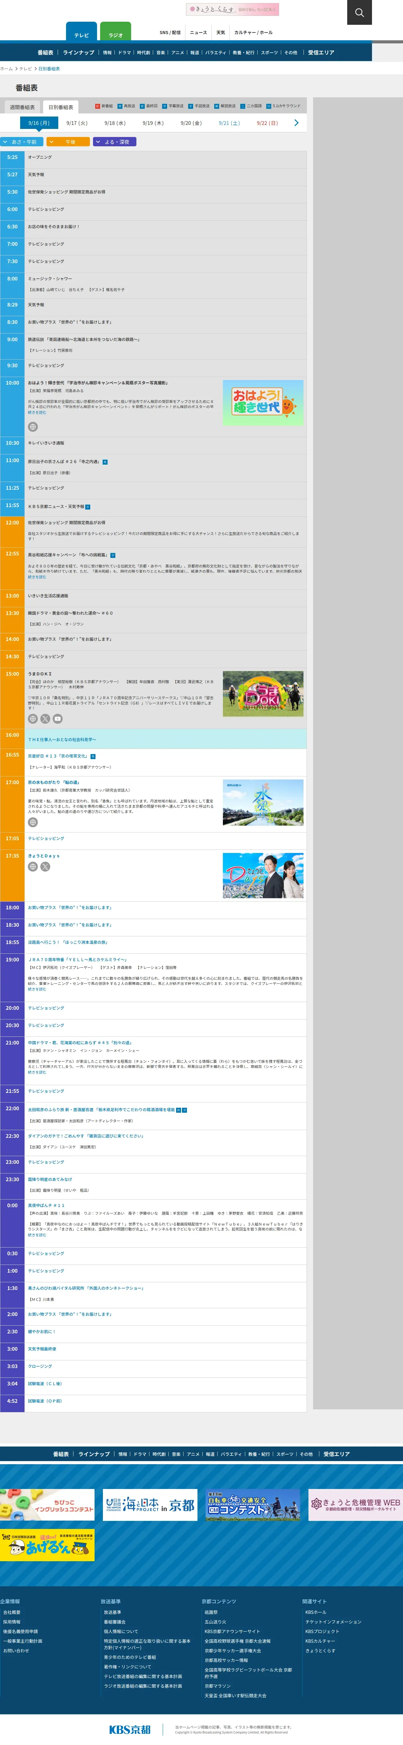Open the search magnifier icon
Screen dimensions: 403x1745
(x=359, y=12)
